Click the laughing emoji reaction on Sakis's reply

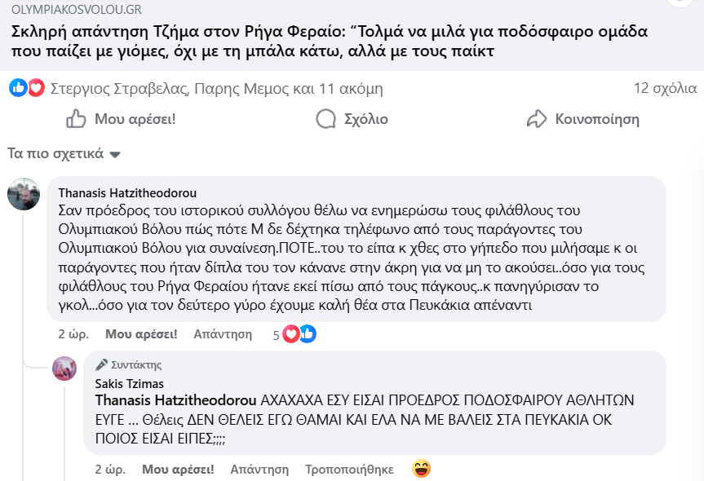[421, 469]
